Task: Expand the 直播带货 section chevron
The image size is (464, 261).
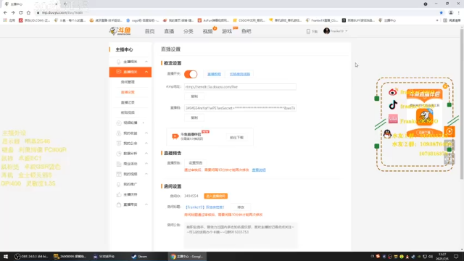Action: click(x=146, y=204)
